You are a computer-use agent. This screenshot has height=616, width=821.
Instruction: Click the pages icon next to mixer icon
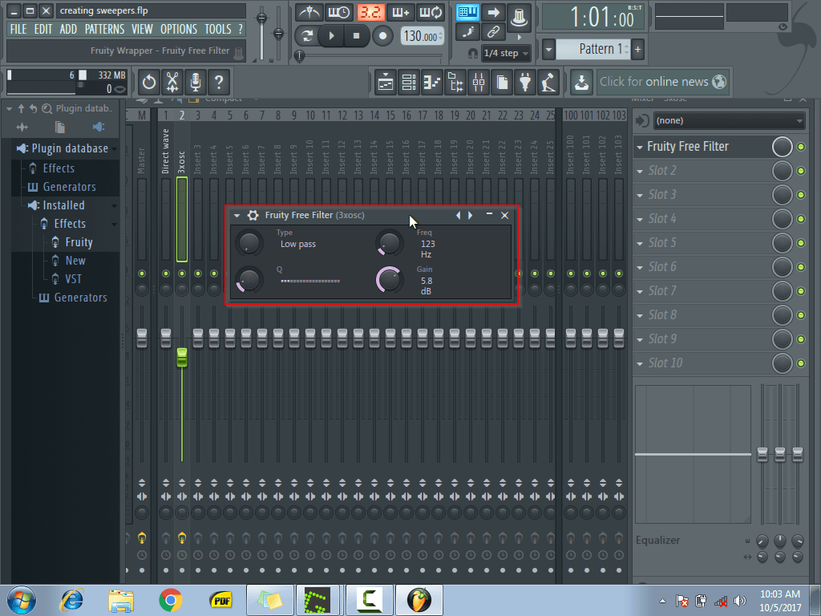pos(502,83)
